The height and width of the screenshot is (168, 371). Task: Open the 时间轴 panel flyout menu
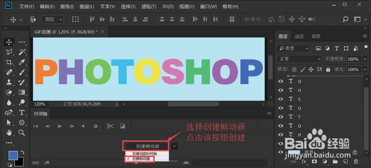pyautogui.click(x=269, y=113)
